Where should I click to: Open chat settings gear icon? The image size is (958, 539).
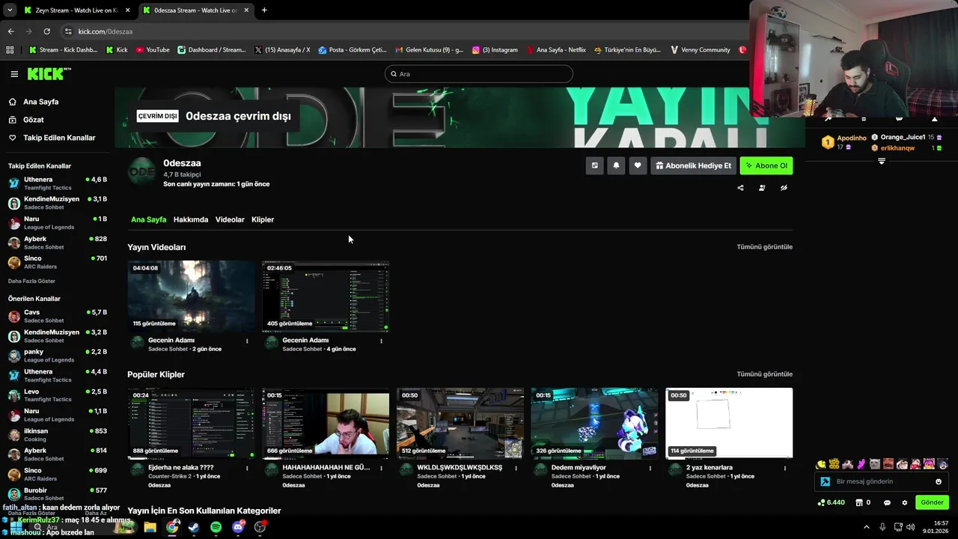pos(905,503)
